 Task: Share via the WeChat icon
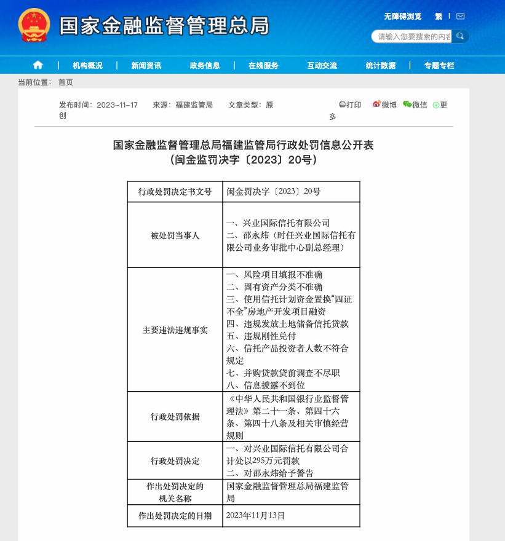click(407, 104)
